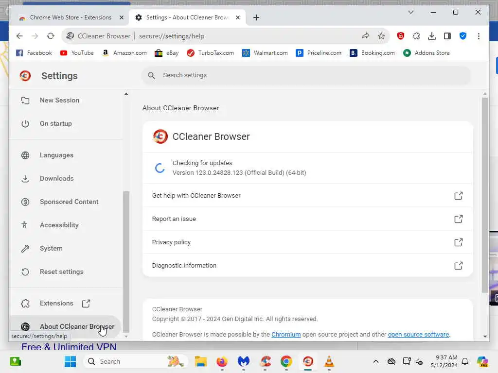Toggle the side panel icon

click(447, 36)
